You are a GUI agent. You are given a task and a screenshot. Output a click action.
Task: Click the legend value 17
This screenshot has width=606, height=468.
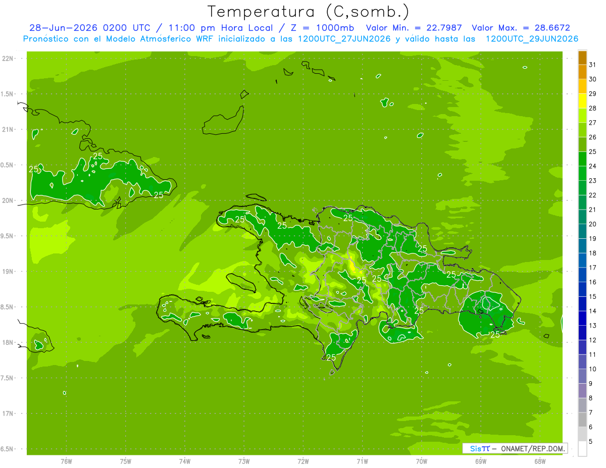(593, 268)
